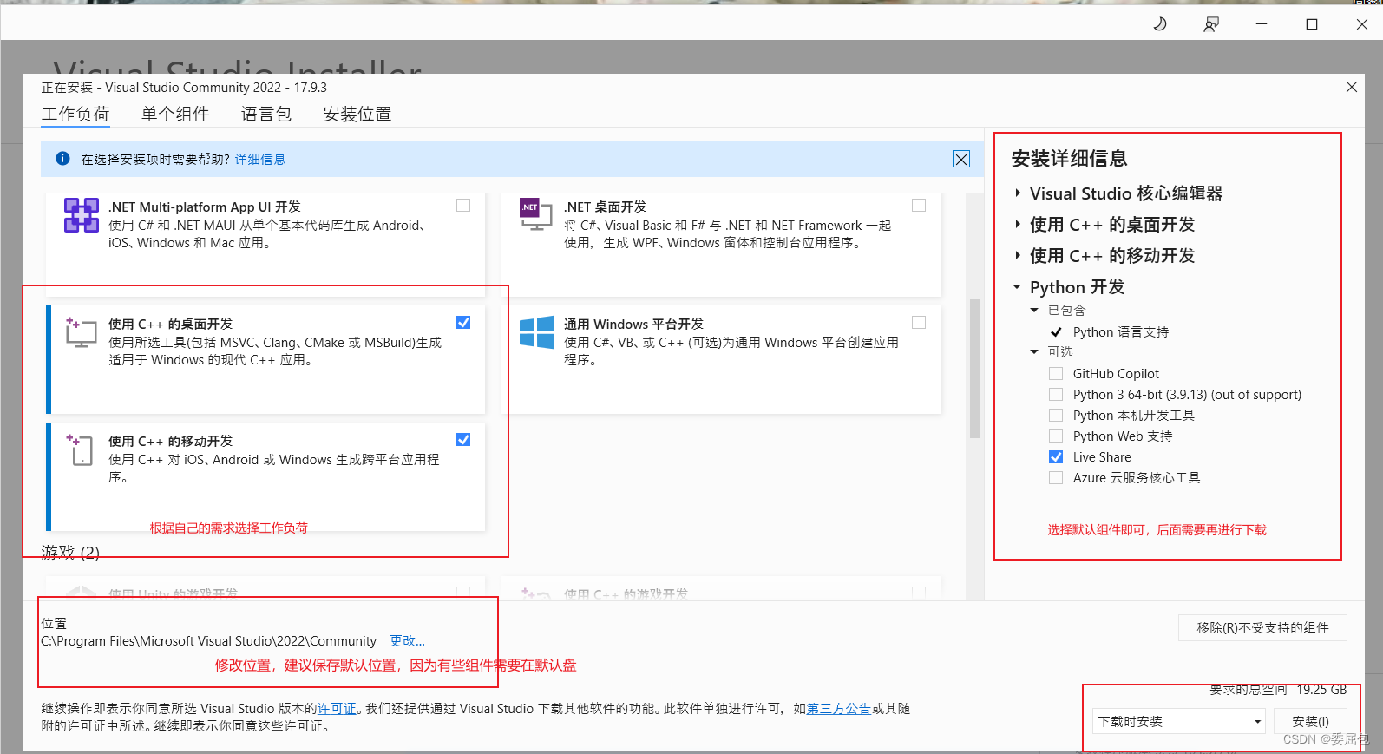
Task: Click the 使用 C++ 的移动开发 workload icon
Action: (80, 449)
